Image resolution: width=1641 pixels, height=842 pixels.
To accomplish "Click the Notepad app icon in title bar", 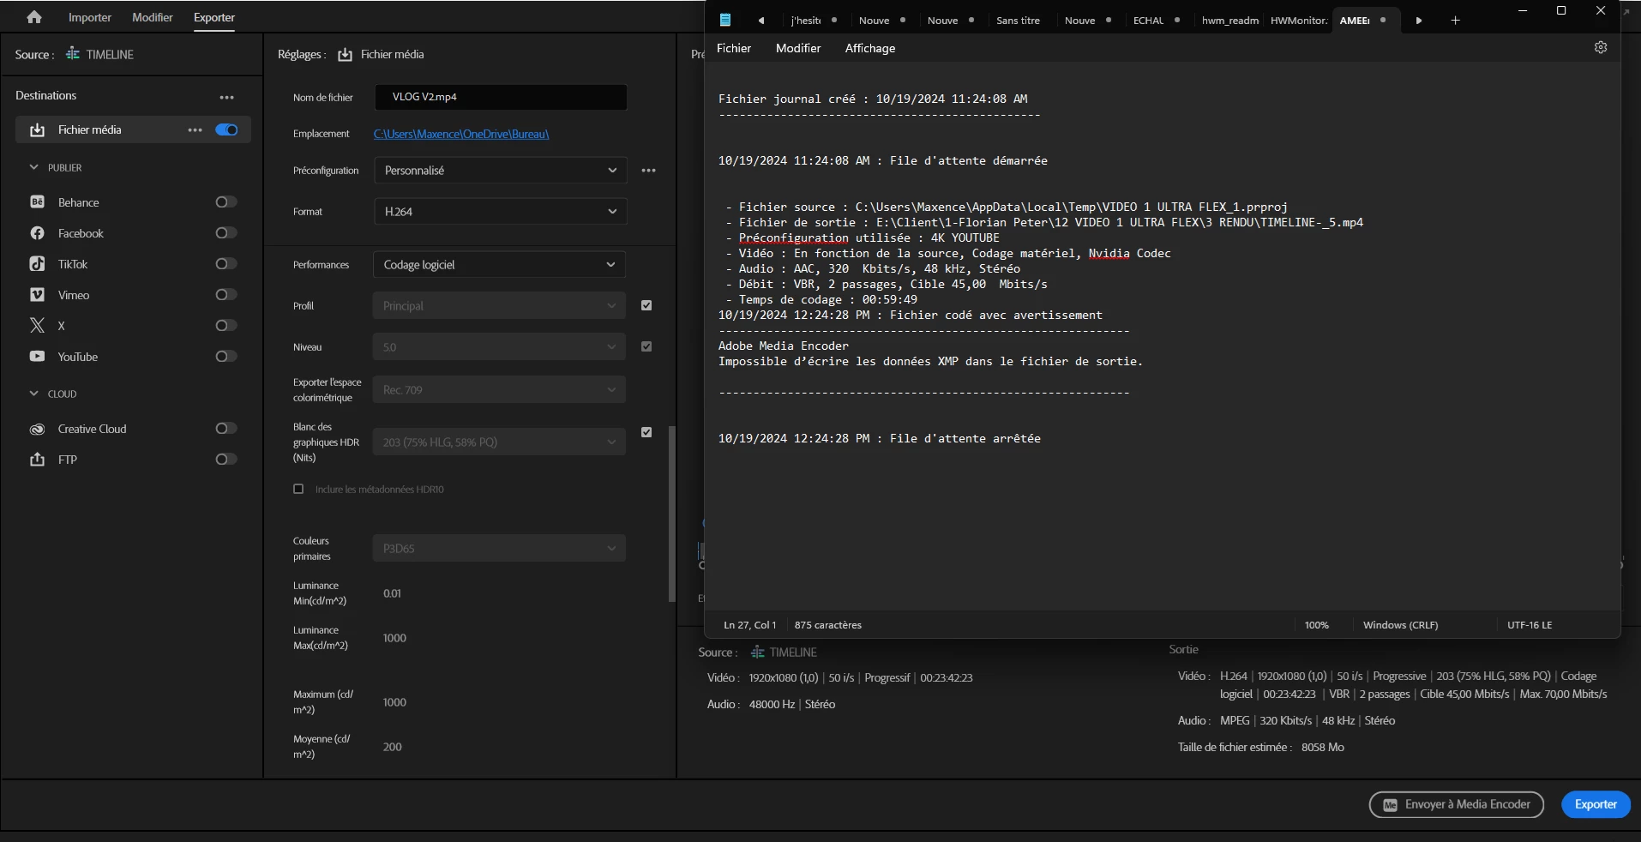I will coord(725,20).
